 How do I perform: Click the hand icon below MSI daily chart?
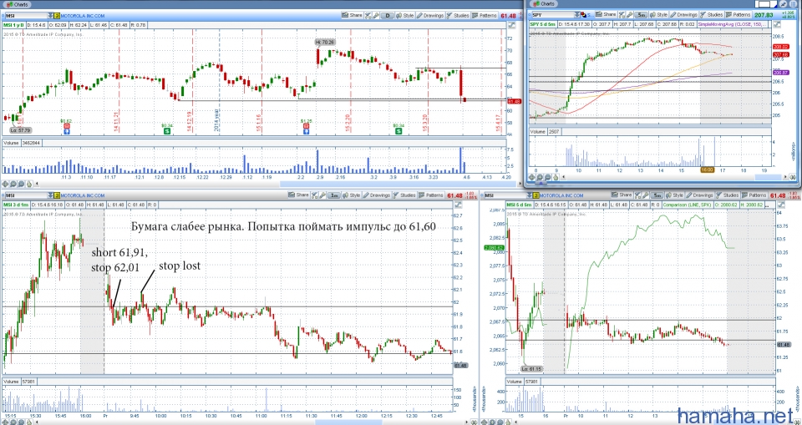coord(29,185)
